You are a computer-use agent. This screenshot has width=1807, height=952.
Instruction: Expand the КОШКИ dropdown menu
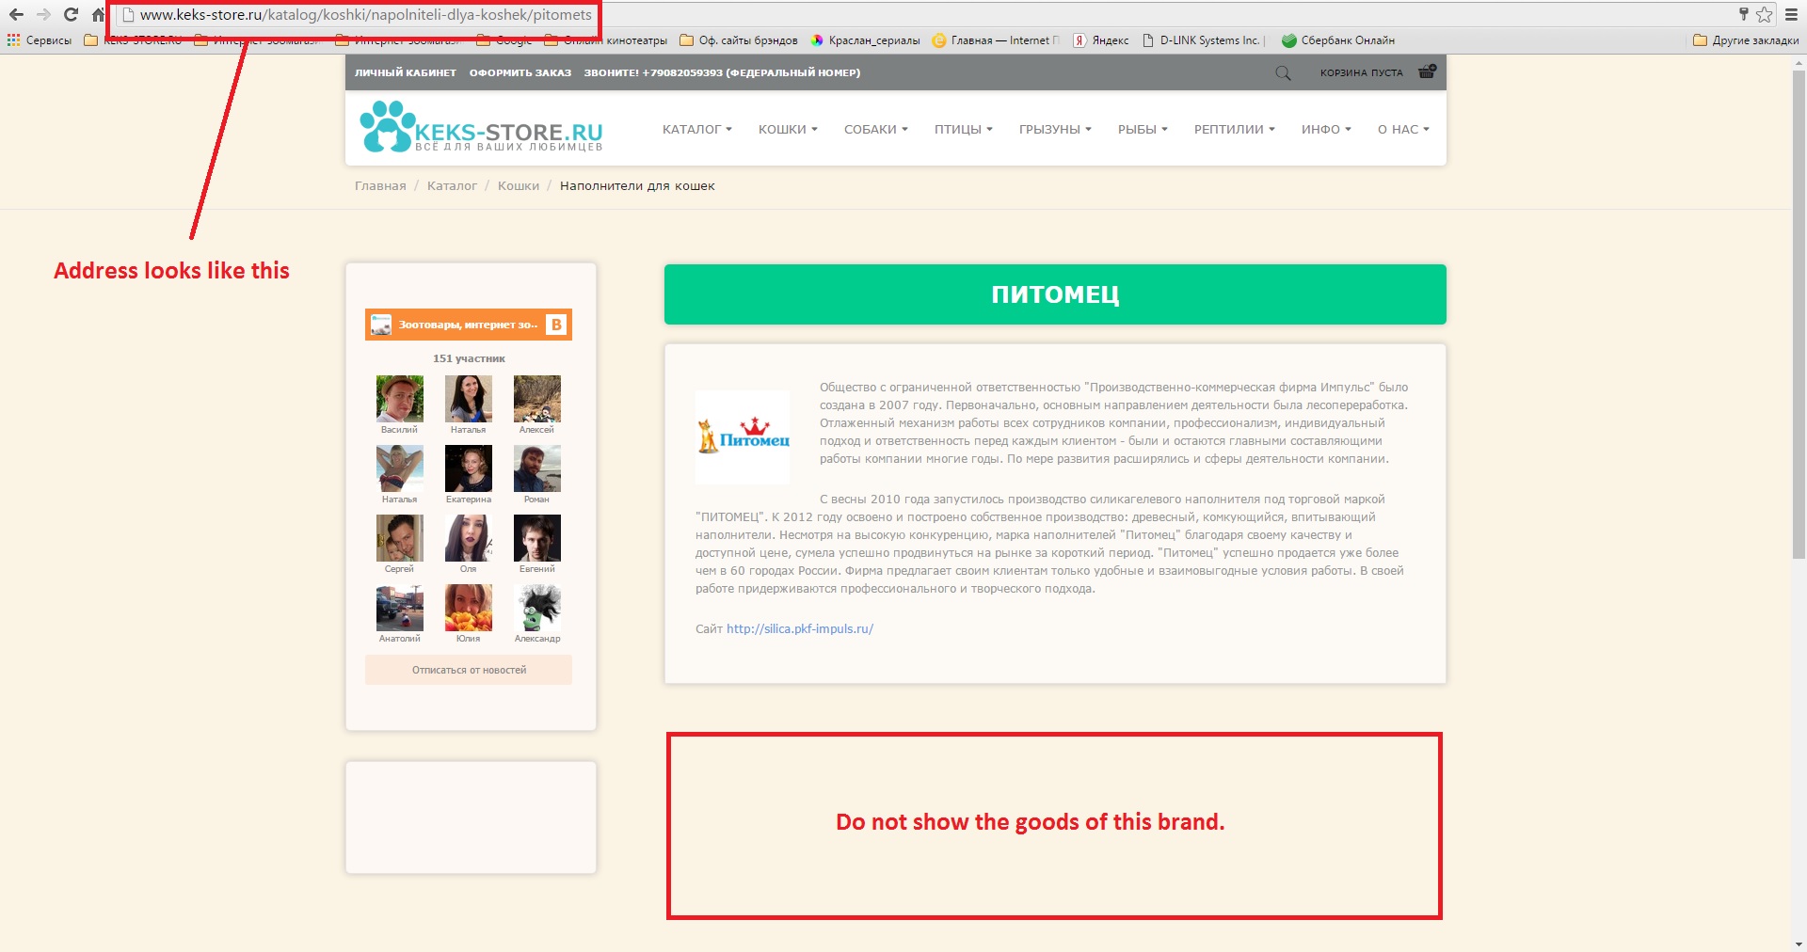pyautogui.click(x=788, y=130)
